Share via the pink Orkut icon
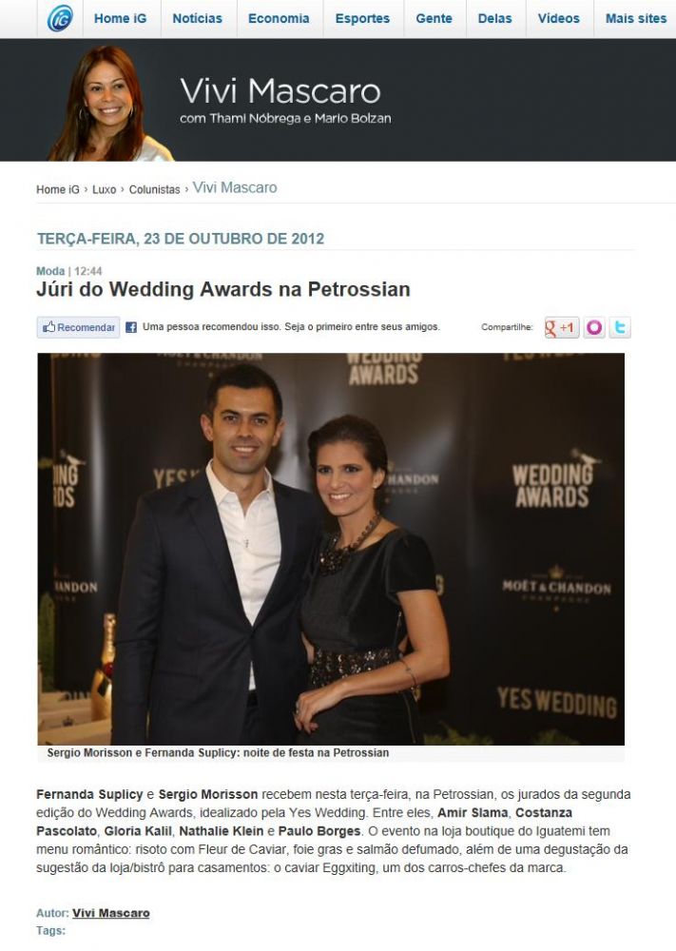 (x=594, y=327)
